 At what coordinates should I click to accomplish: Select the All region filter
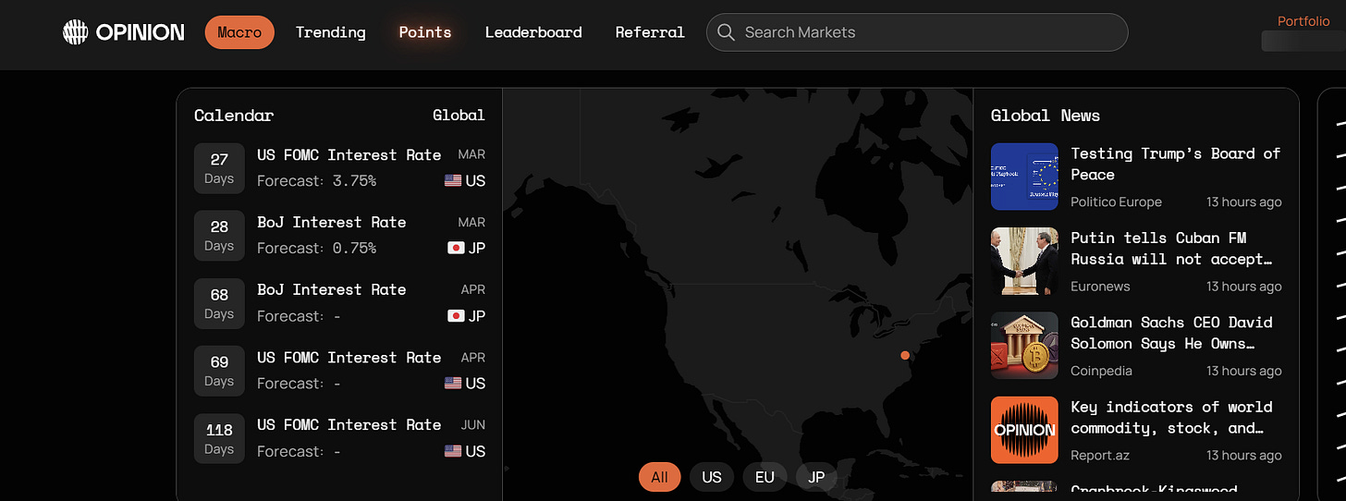click(659, 478)
